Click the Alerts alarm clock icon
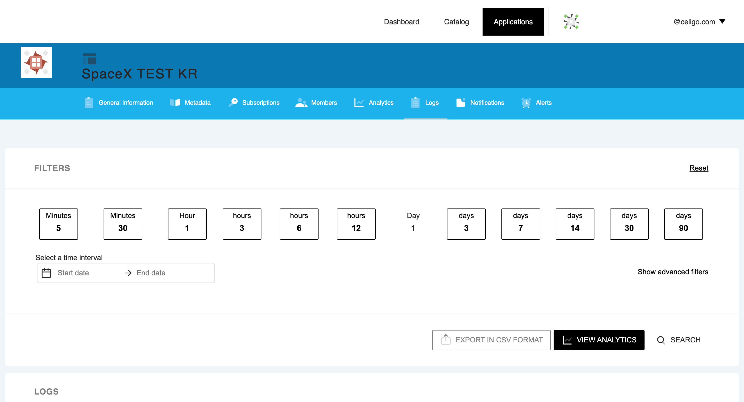The height and width of the screenshot is (402, 744). click(x=526, y=103)
